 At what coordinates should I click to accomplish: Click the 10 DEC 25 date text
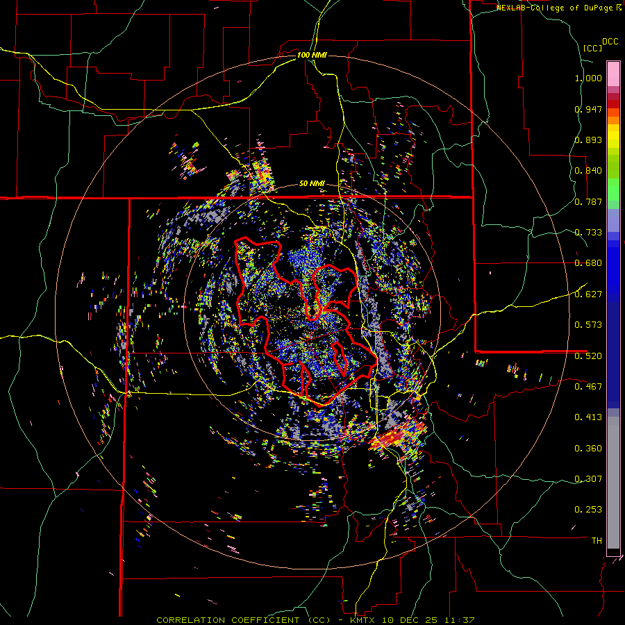coord(409,620)
